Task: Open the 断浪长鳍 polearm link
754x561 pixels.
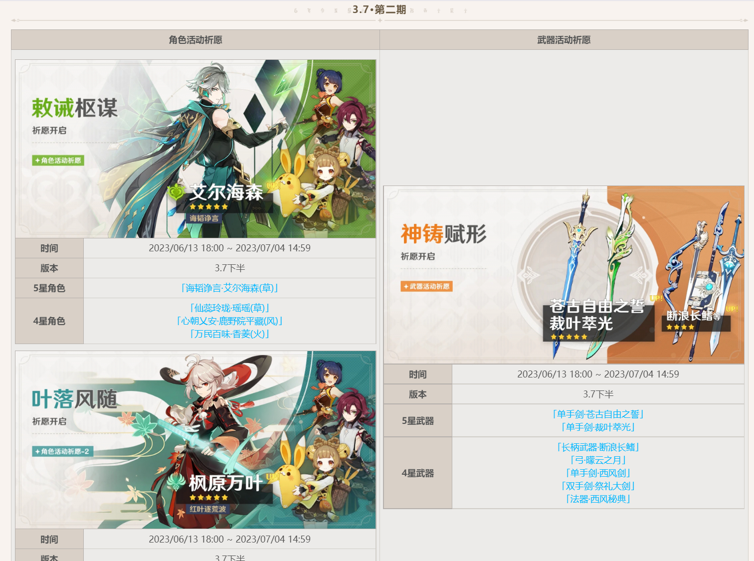Action: (x=598, y=447)
